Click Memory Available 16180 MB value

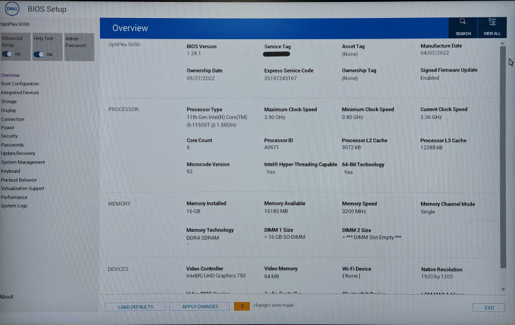pos(276,211)
